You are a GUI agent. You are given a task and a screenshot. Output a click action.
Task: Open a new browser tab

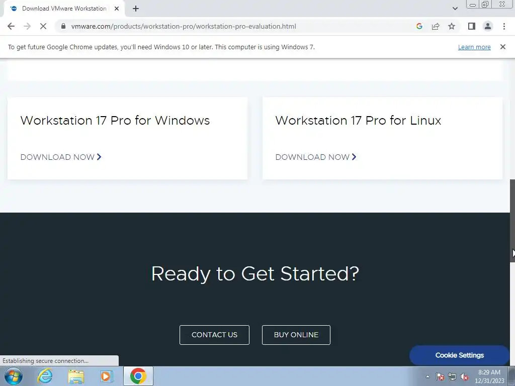tap(136, 9)
